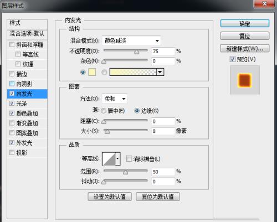The width and height of the screenshot is (277, 222).
Task: Toggle the 消除锯齿 anti-alias checkbox
Action: [129, 159]
